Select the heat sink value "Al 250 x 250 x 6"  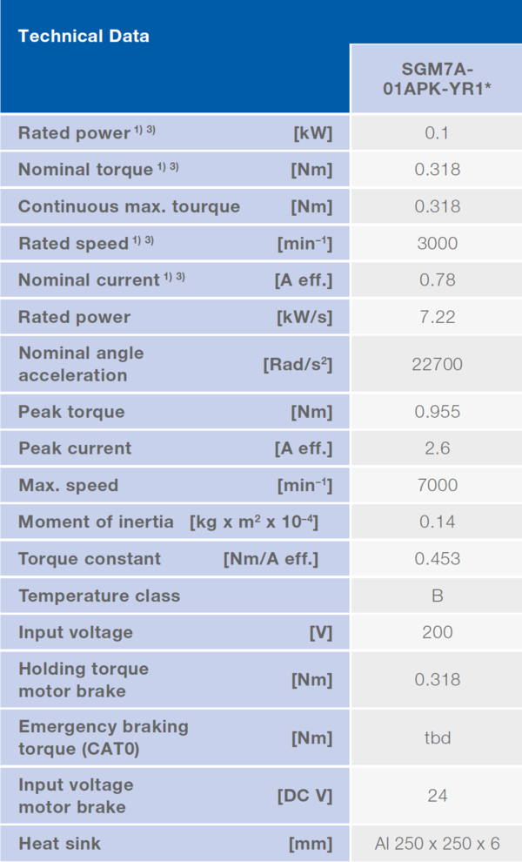pyautogui.click(x=437, y=843)
